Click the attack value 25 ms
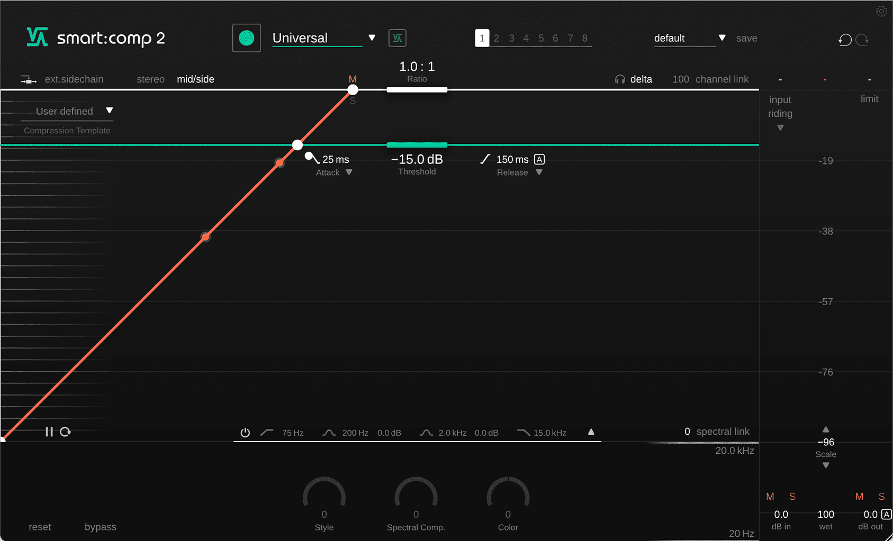The height and width of the screenshot is (541, 893). pos(336,159)
